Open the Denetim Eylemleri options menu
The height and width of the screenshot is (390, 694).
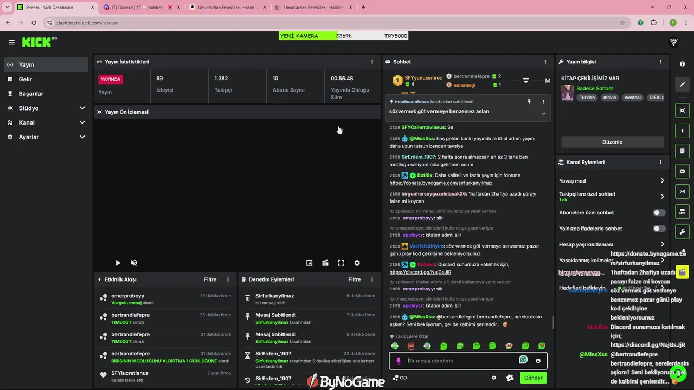pos(372,279)
